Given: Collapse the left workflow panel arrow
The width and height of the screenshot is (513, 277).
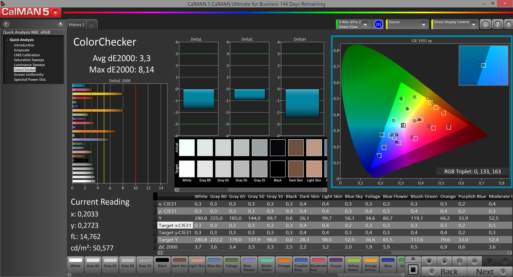Looking at the screenshot, I should point(60,24).
